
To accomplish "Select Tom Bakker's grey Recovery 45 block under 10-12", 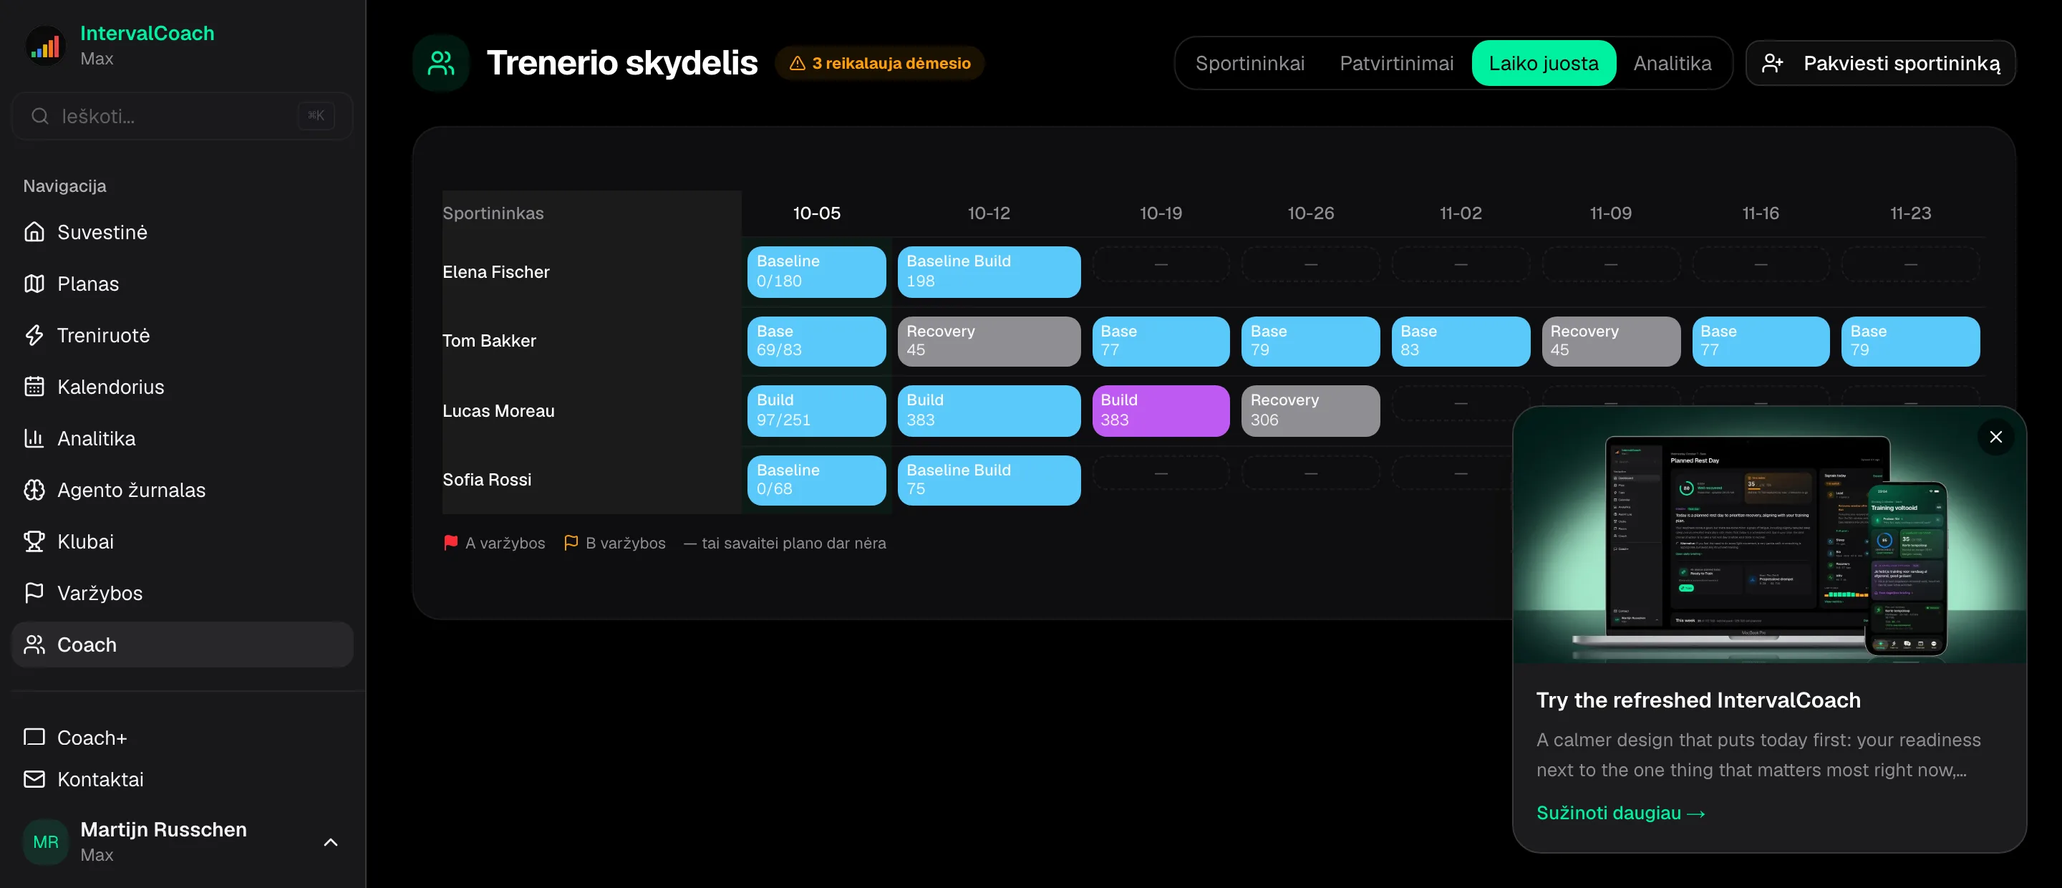I will 989,340.
